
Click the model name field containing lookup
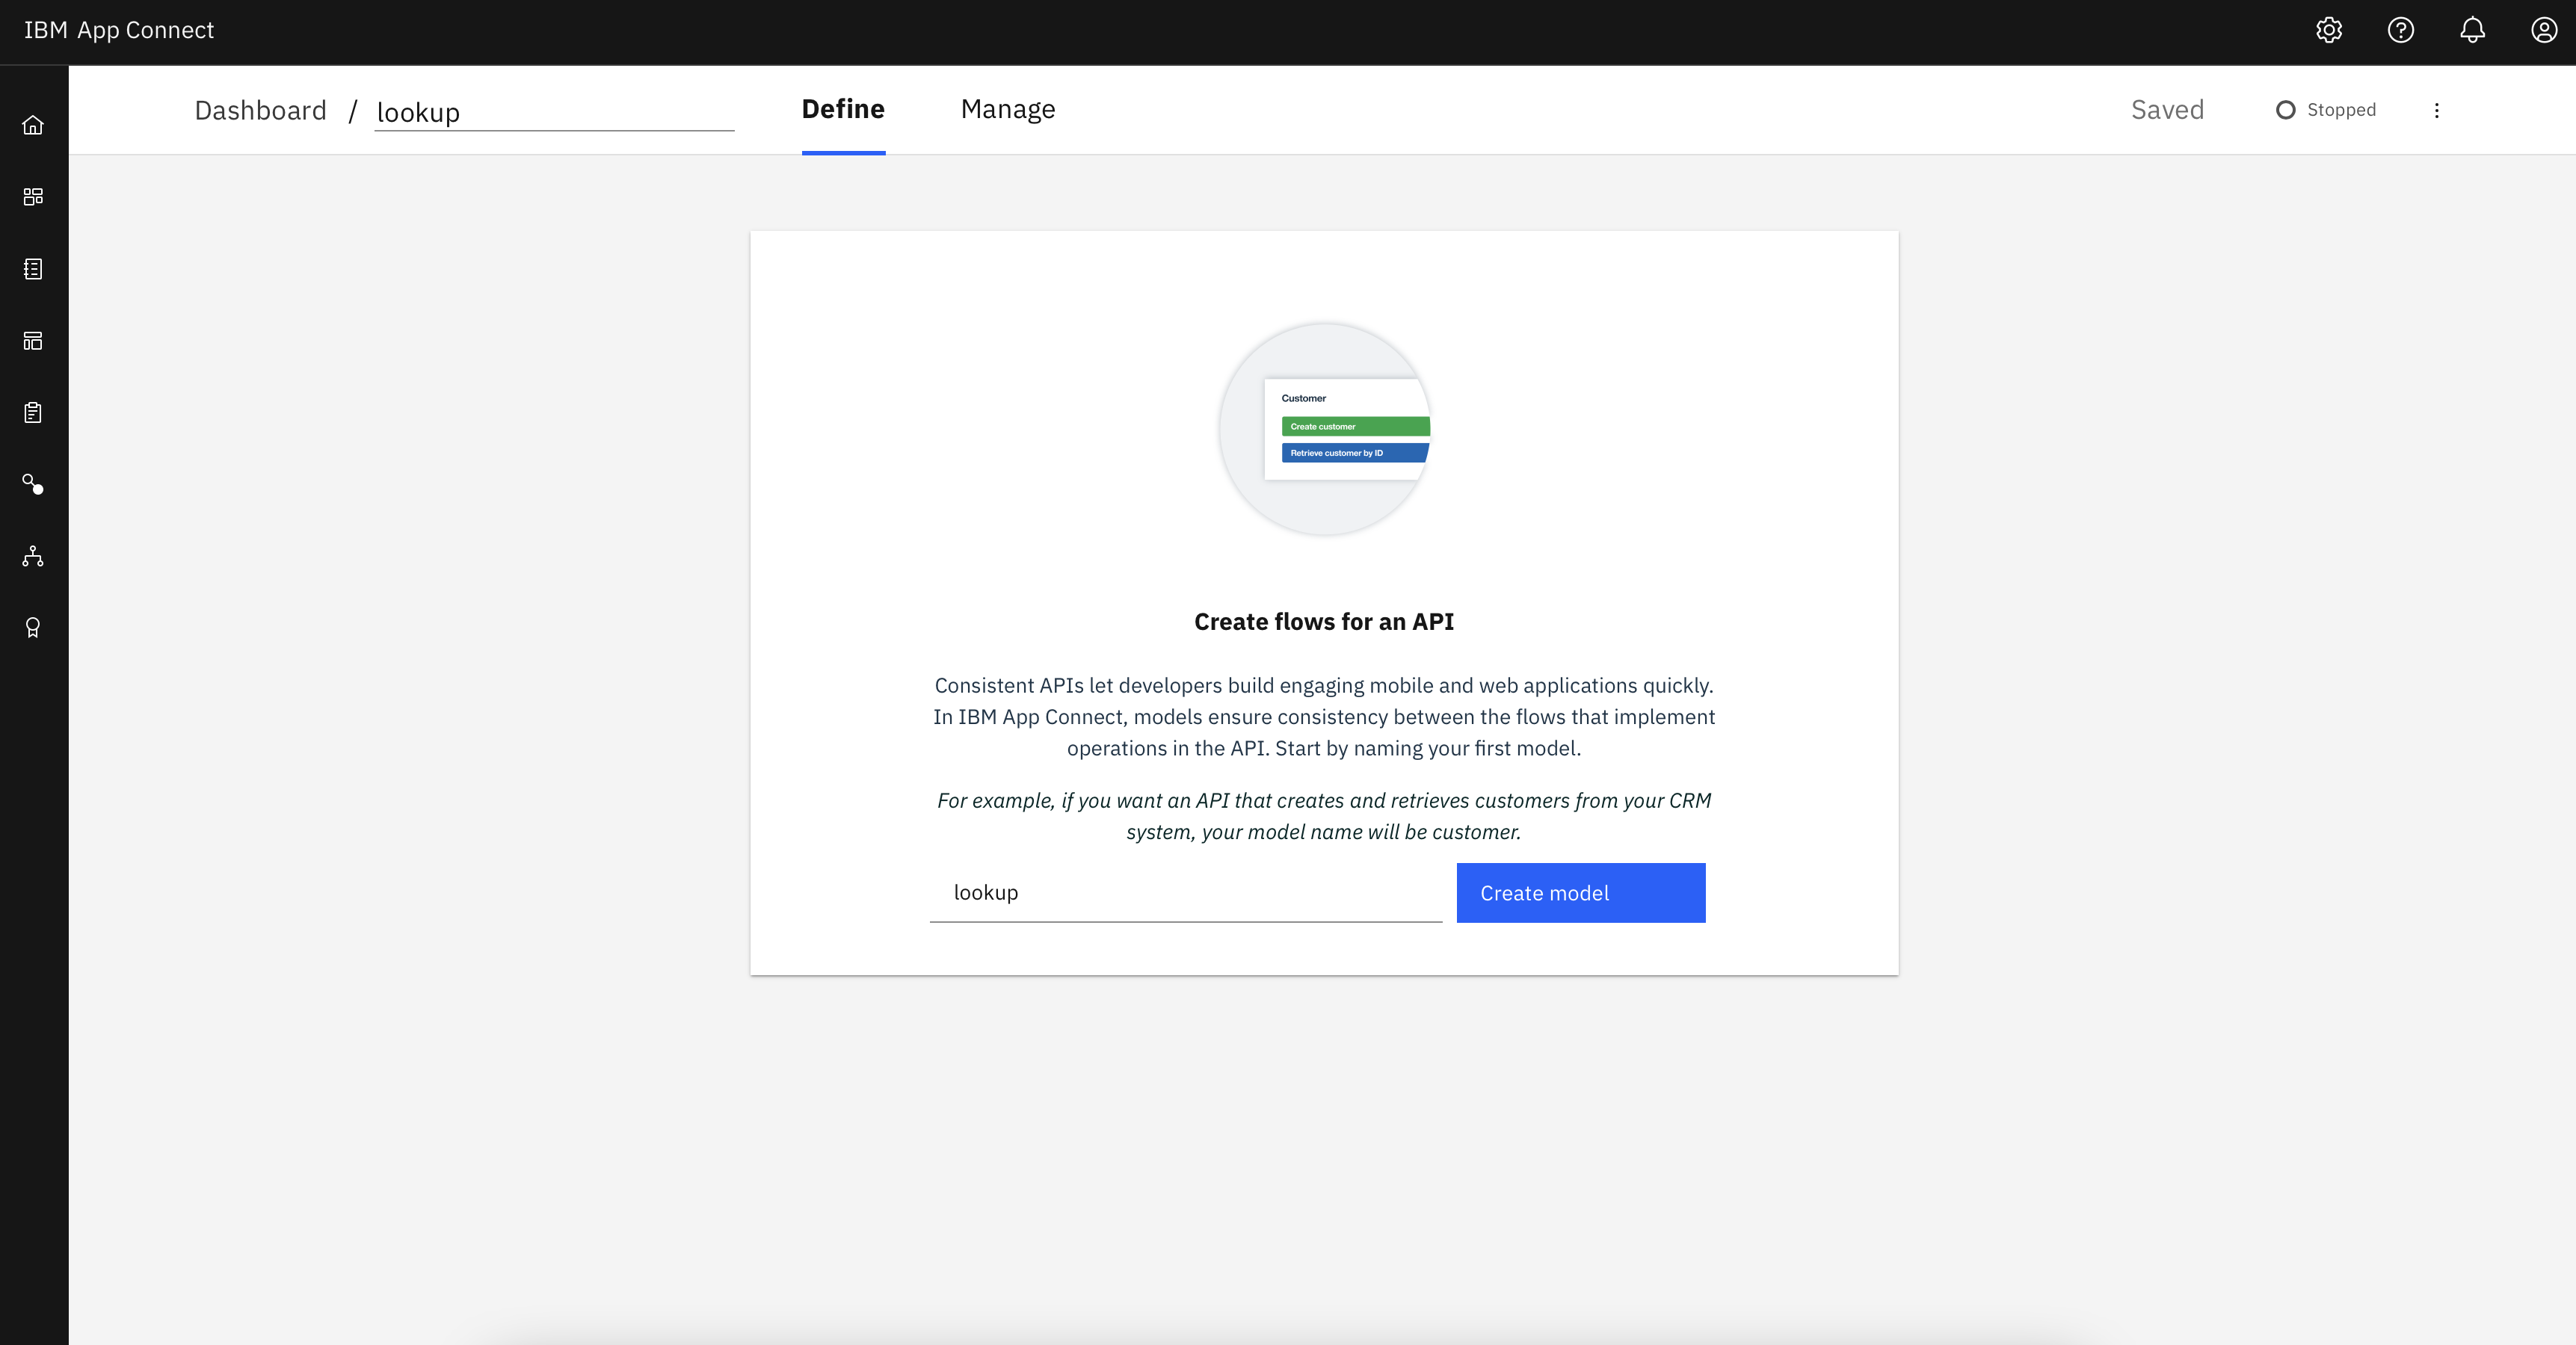point(1186,892)
